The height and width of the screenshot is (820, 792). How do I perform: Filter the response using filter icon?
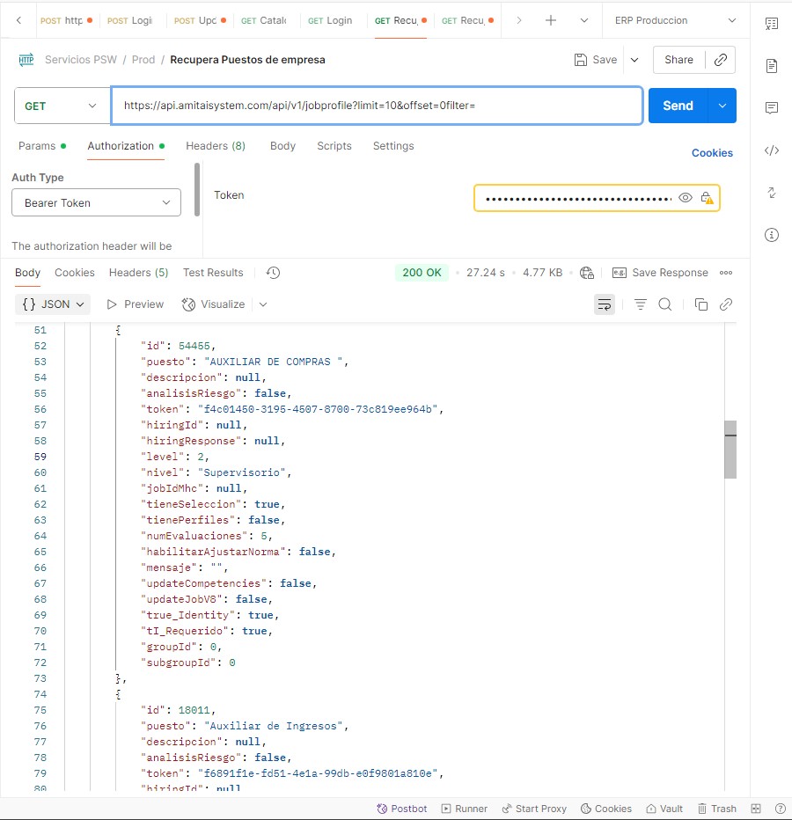[x=641, y=304]
